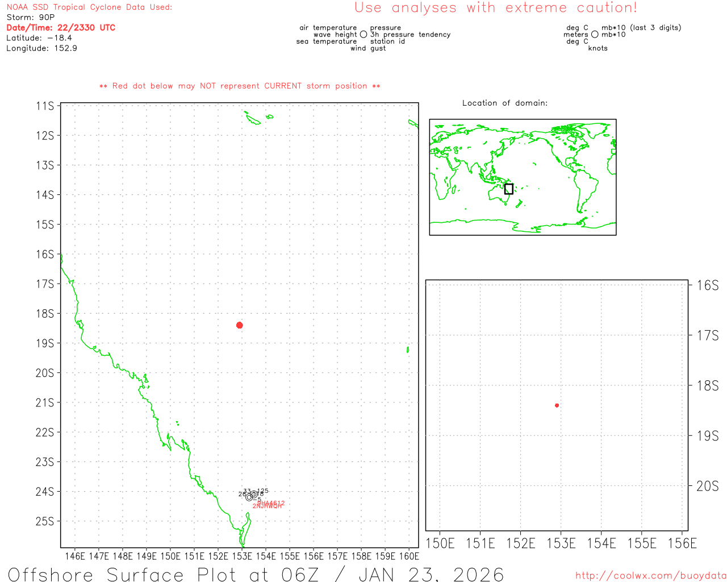Click the "23S" latitude label
Image resolution: width=727 pixels, height=582 pixels.
tap(45, 462)
